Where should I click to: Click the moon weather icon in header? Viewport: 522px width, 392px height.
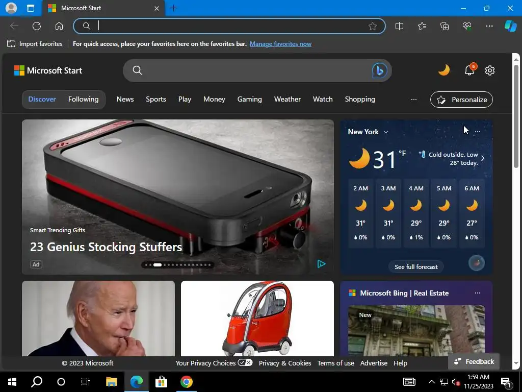coord(444,70)
